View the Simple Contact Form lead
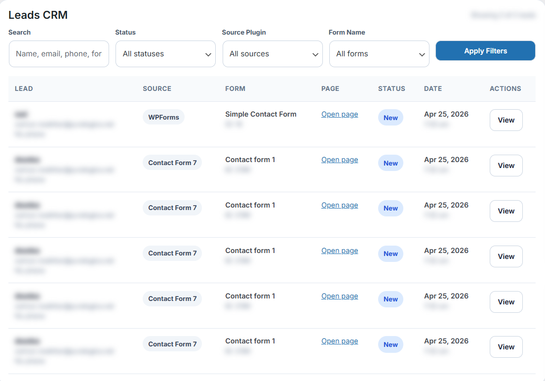This screenshot has height=381, width=545. 506,120
